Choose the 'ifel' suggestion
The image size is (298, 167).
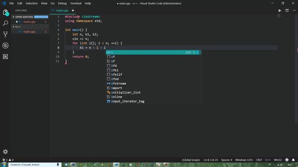click(x=153, y=70)
